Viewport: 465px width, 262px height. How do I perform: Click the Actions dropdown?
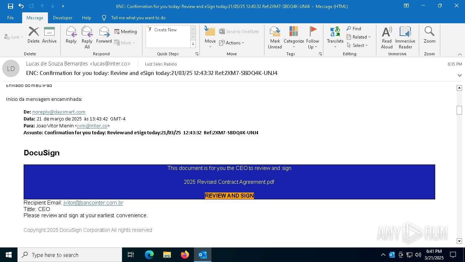pyautogui.click(x=232, y=43)
